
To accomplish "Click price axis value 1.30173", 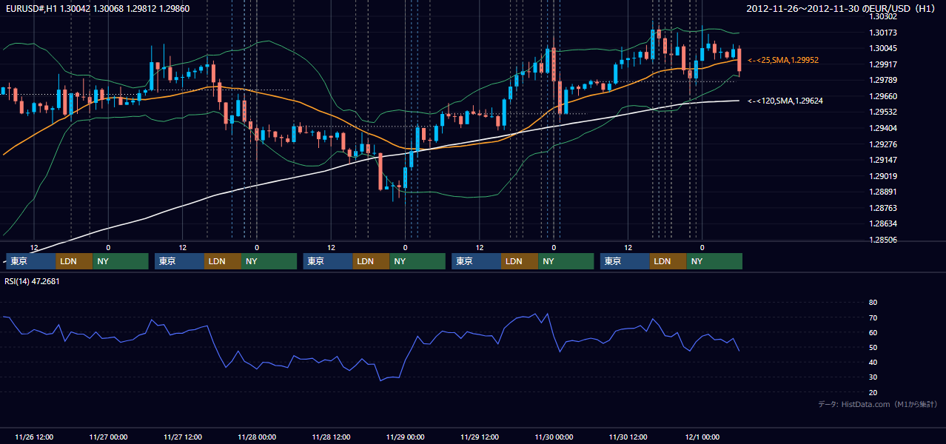I will pos(883,33).
